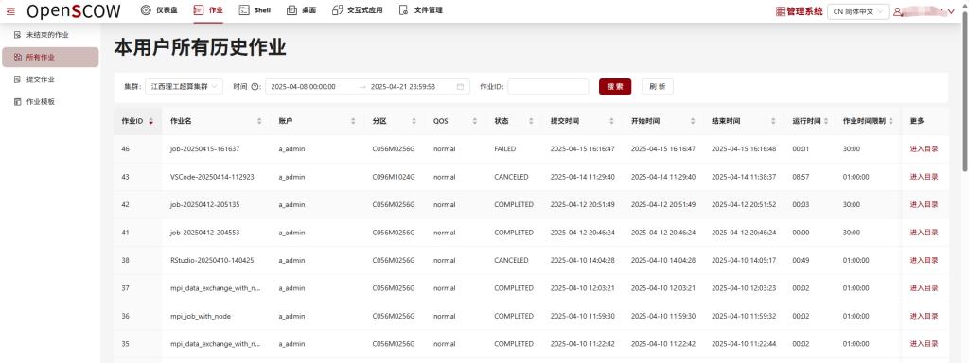Sort by 账户 column arrows
Image resolution: width=969 pixels, height=363 pixels.
pos(353,121)
